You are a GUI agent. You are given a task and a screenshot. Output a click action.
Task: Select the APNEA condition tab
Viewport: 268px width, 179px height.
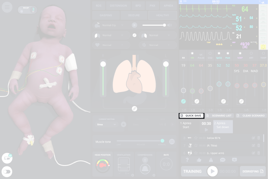(168, 6)
